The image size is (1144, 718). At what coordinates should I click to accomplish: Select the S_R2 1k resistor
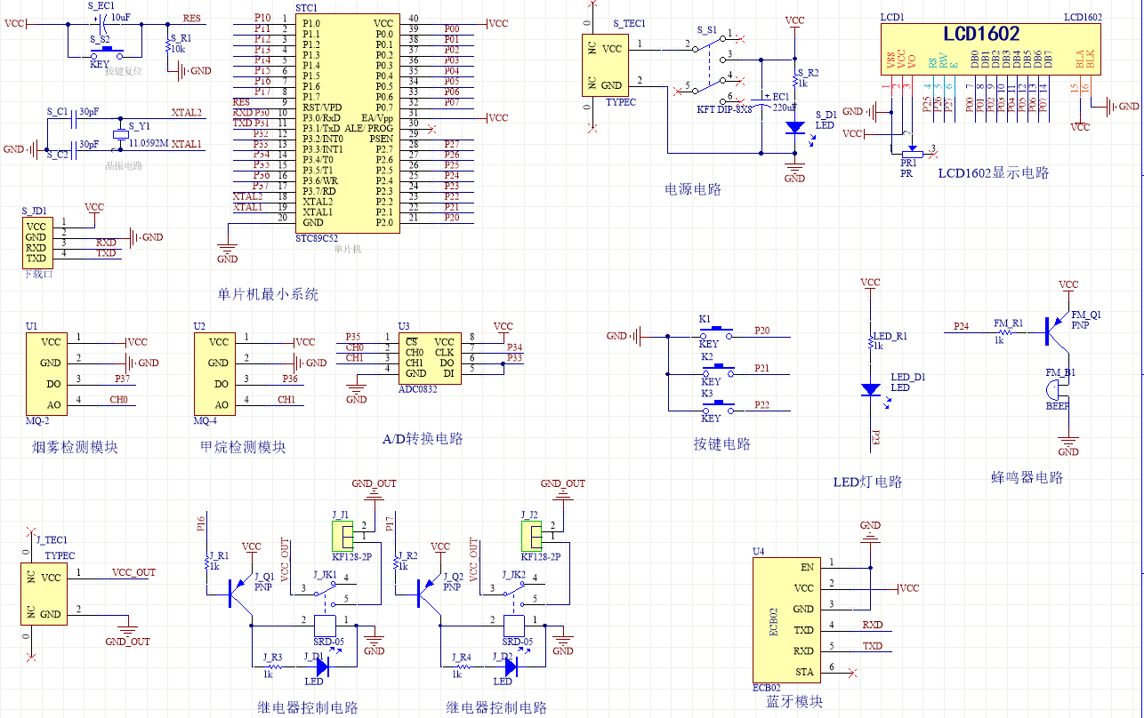point(795,78)
